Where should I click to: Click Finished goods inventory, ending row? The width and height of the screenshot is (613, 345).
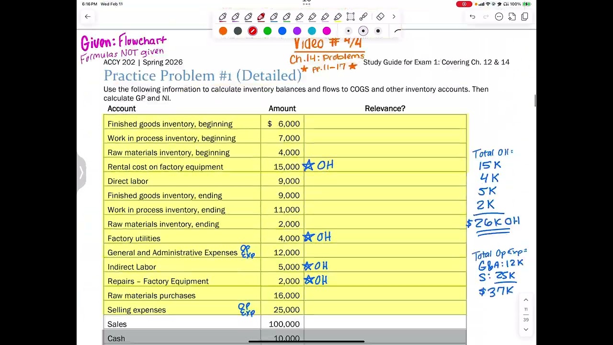[285, 195]
